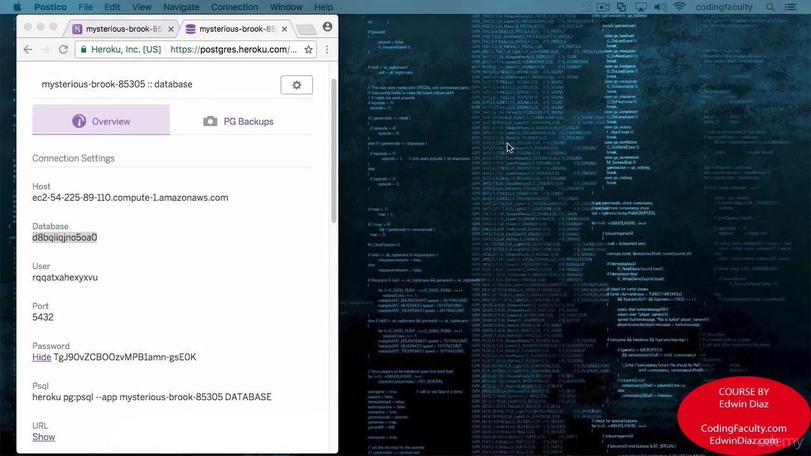Open the Apple menu
This screenshot has width=811, height=456.
pyautogui.click(x=17, y=7)
